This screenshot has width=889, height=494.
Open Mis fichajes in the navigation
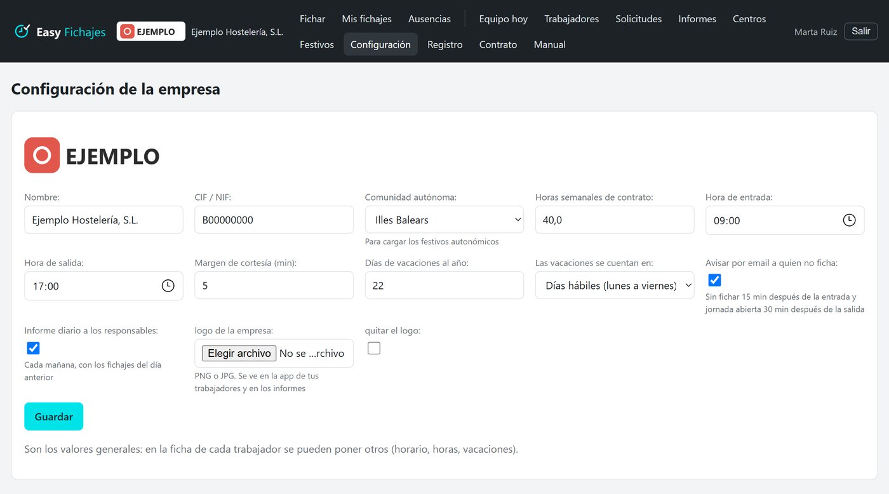click(x=366, y=19)
